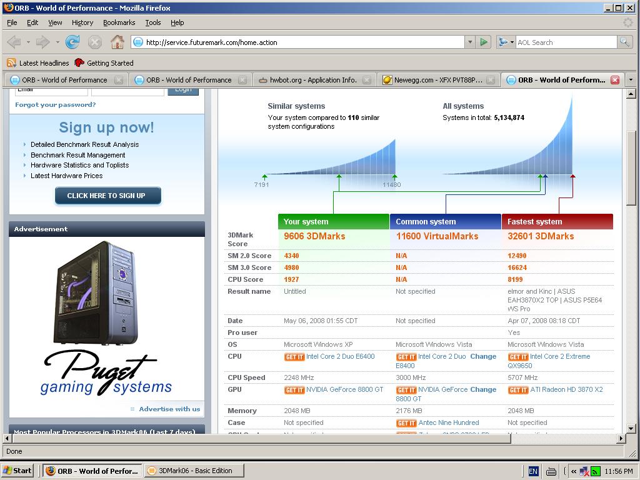Click the Antec Nine Hundred link
The height and width of the screenshot is (480, 640).
449,423
